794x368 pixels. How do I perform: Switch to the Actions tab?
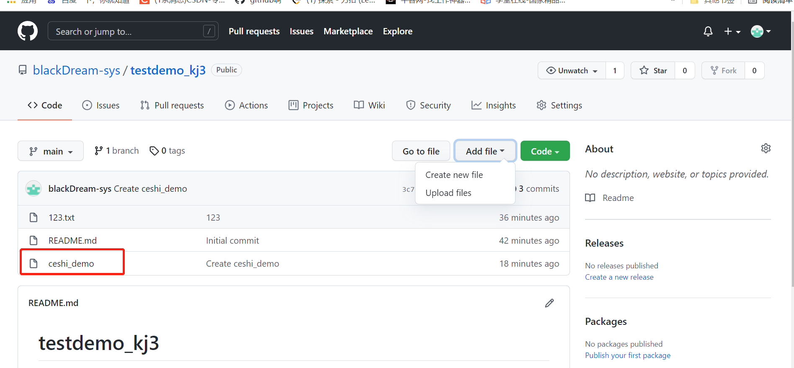point(246,106)
